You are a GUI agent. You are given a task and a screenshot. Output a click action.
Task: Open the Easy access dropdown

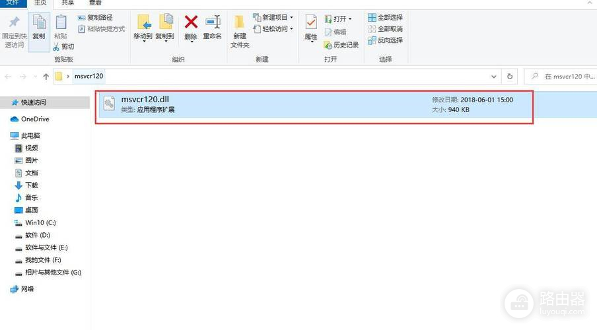point(273,29)
